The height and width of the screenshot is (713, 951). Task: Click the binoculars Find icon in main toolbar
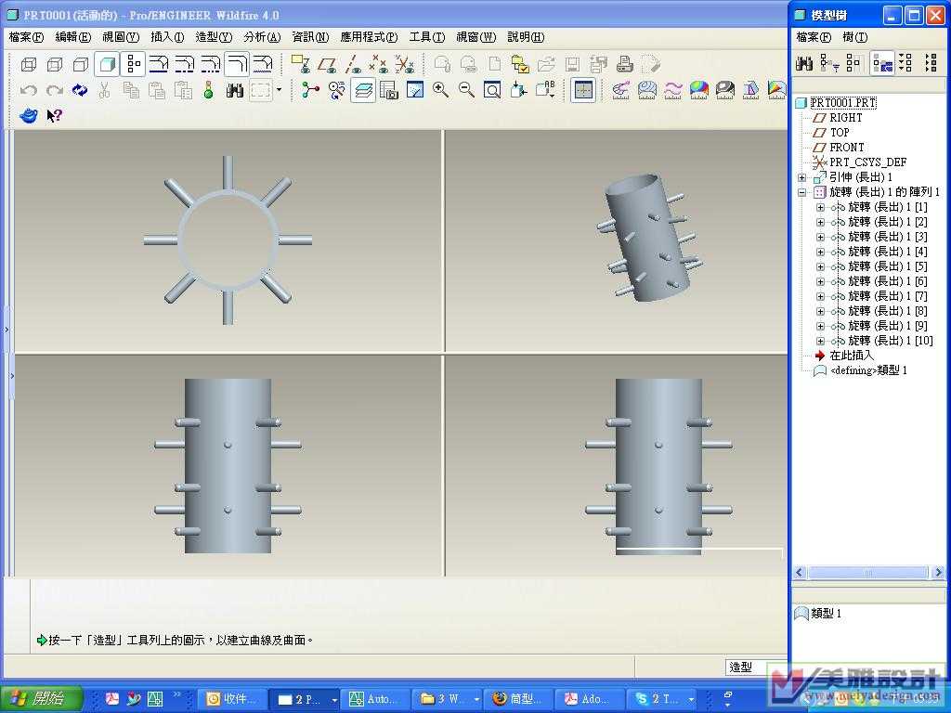(x=235, y=90)
